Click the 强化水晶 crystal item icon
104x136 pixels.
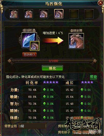29,40
